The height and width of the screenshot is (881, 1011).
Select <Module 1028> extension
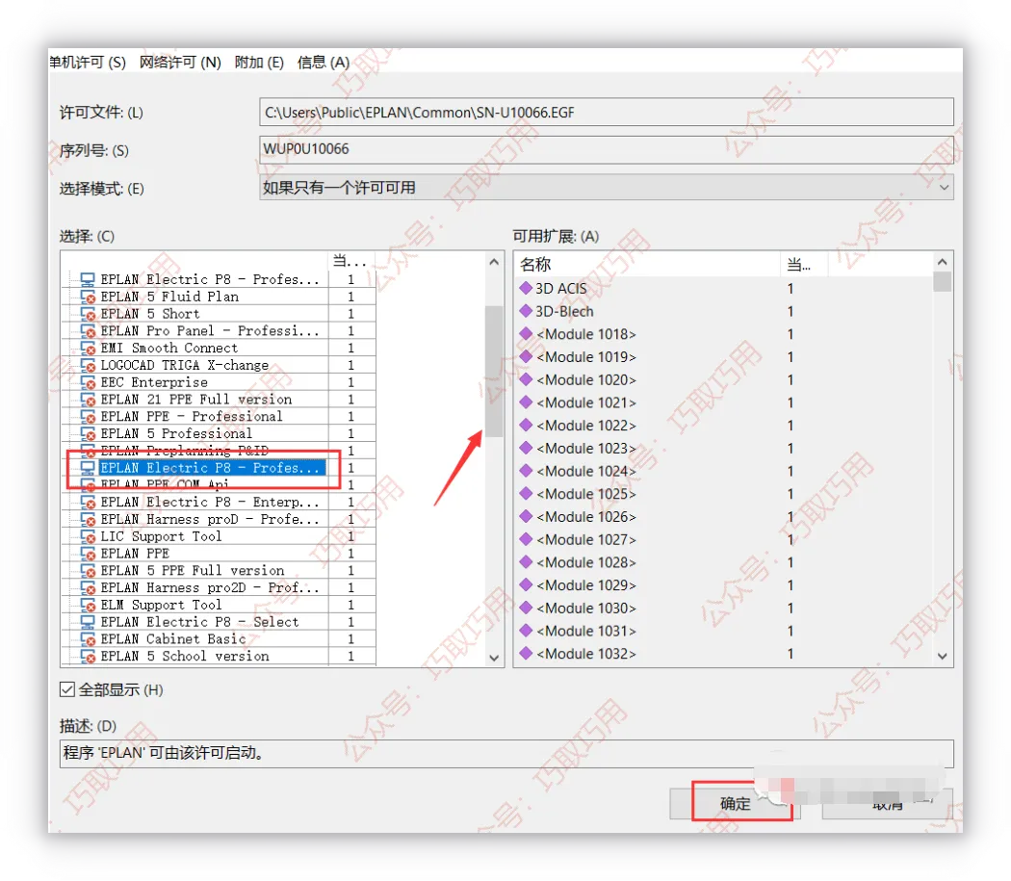click(x=586, y=562)
